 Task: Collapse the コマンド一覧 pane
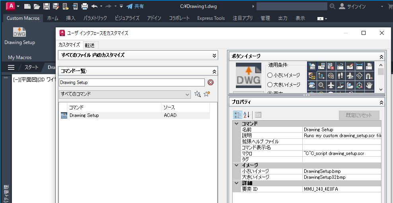(214, 72)
